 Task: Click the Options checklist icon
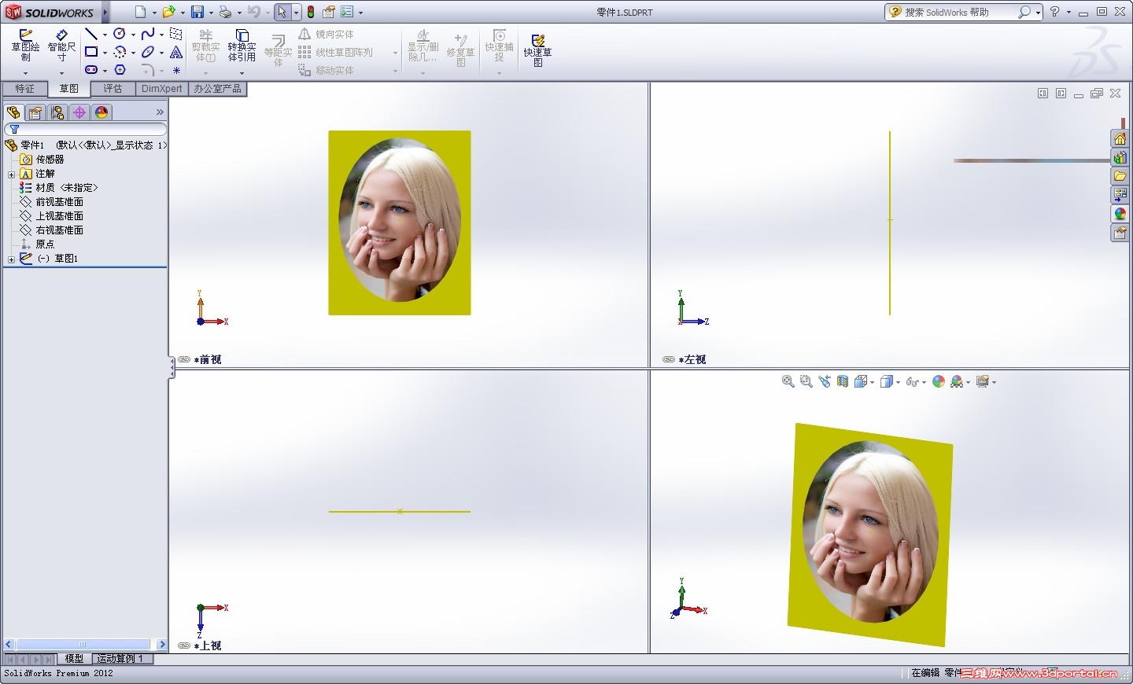[x=347, y=12]
